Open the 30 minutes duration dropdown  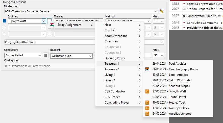[x=162, y=55]
